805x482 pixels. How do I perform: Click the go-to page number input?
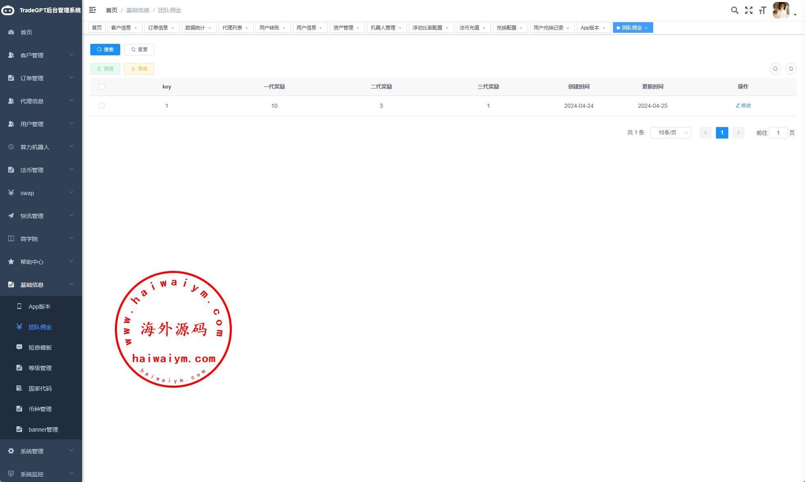point(778,133)
